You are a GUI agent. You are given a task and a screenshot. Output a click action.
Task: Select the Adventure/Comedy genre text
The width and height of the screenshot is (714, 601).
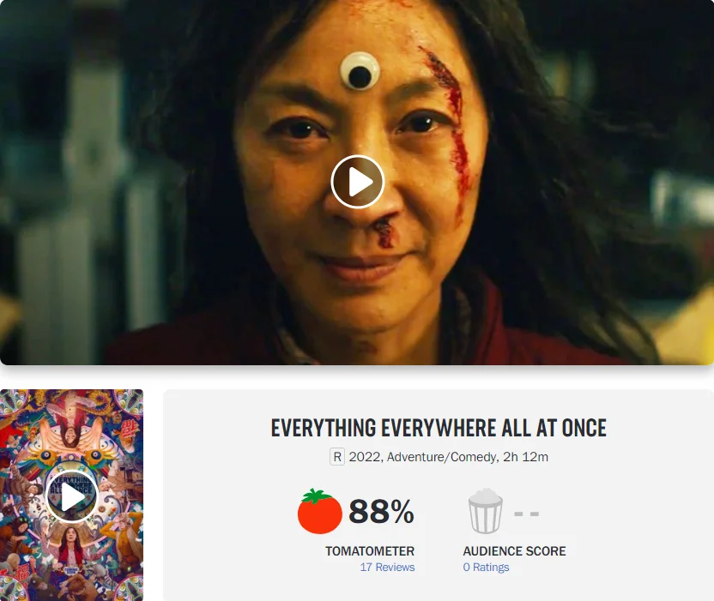442,457
